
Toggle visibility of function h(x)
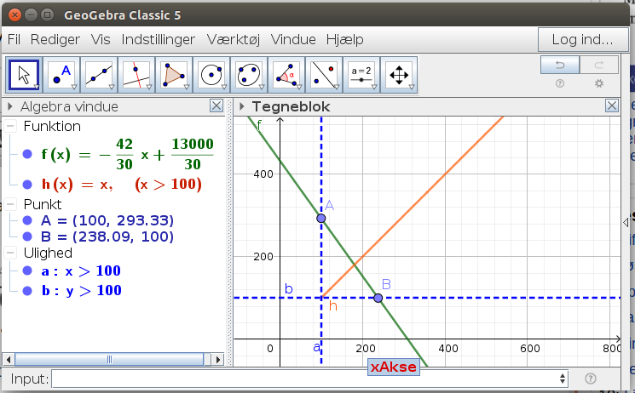(x=27, y=185)
